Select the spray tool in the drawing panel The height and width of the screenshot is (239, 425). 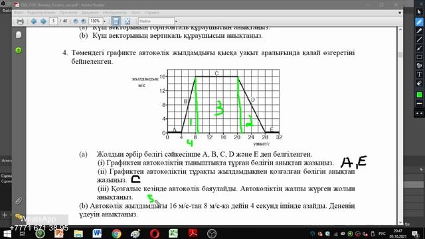419,66
